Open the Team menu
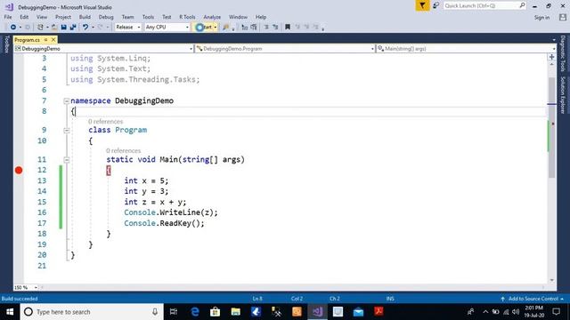This screenshot has width=570, height=320. click(x=127, y=17)
